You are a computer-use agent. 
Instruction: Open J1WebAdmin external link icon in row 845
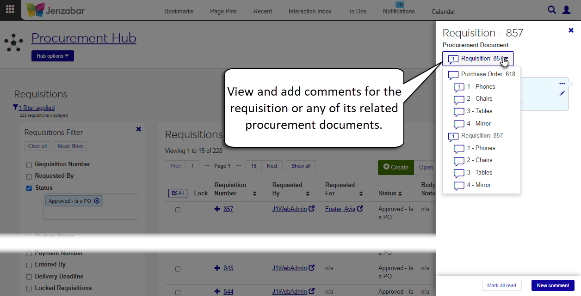312,268
